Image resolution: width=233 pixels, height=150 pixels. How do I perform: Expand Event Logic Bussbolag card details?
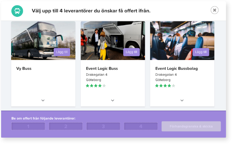[182, 100]
